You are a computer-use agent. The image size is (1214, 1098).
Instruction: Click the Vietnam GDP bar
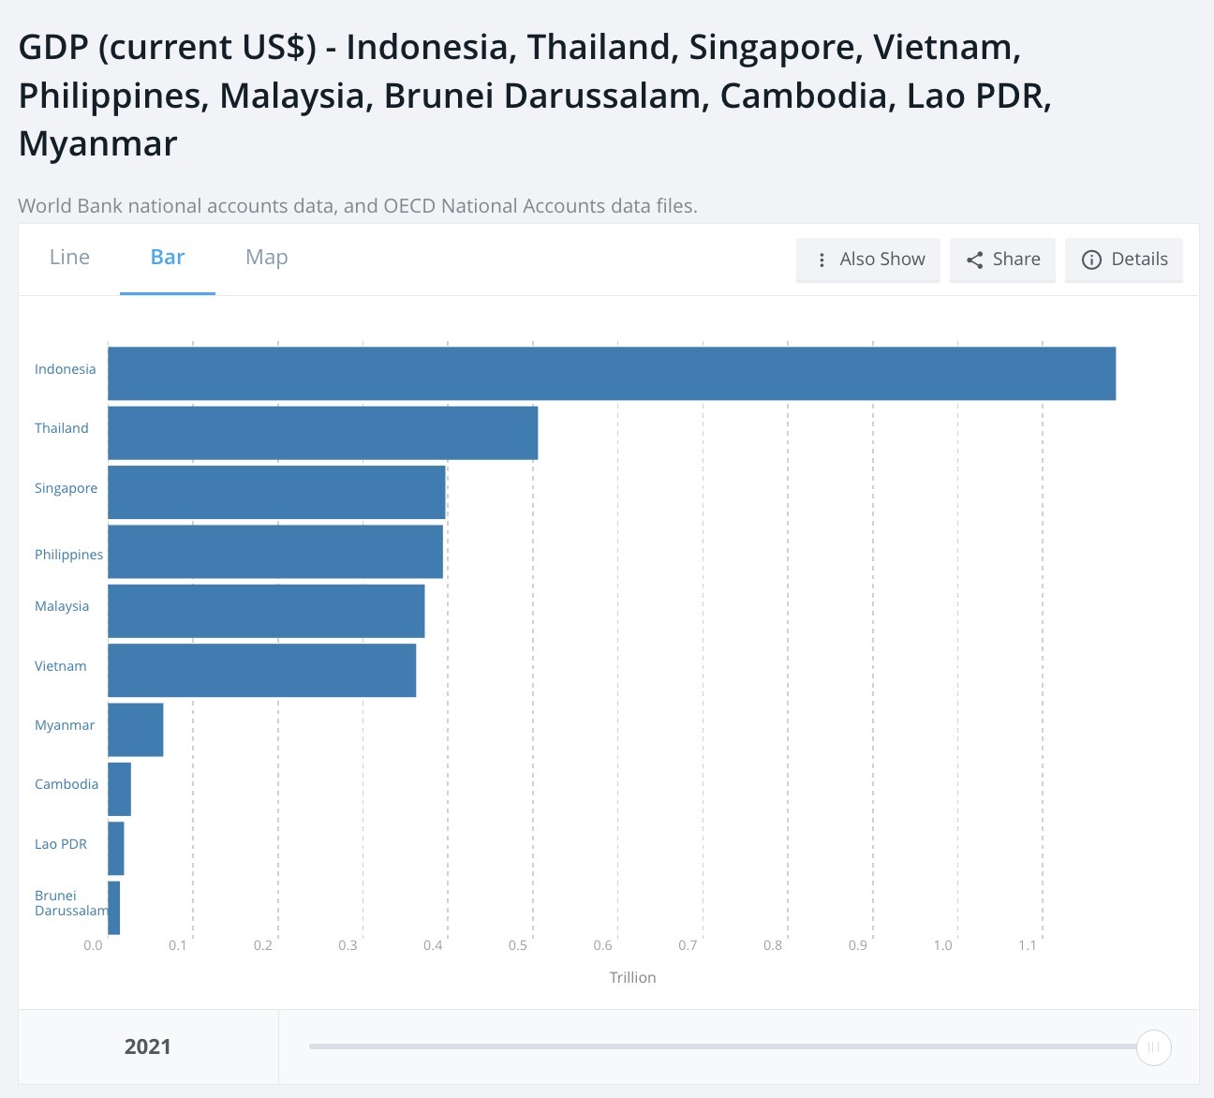pyautogui.click(x=258, y=669)
